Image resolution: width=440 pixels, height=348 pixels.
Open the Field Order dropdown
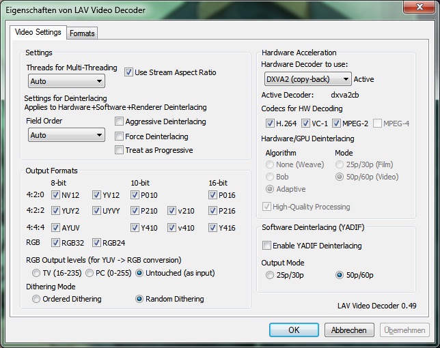click(66, 135)
